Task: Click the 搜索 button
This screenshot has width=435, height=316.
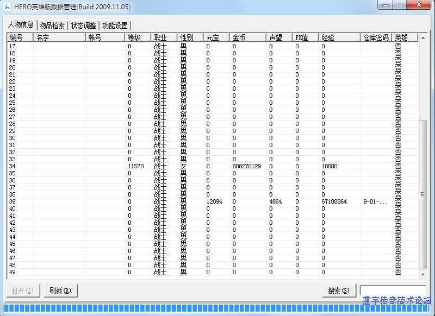Action: point(338,290)
